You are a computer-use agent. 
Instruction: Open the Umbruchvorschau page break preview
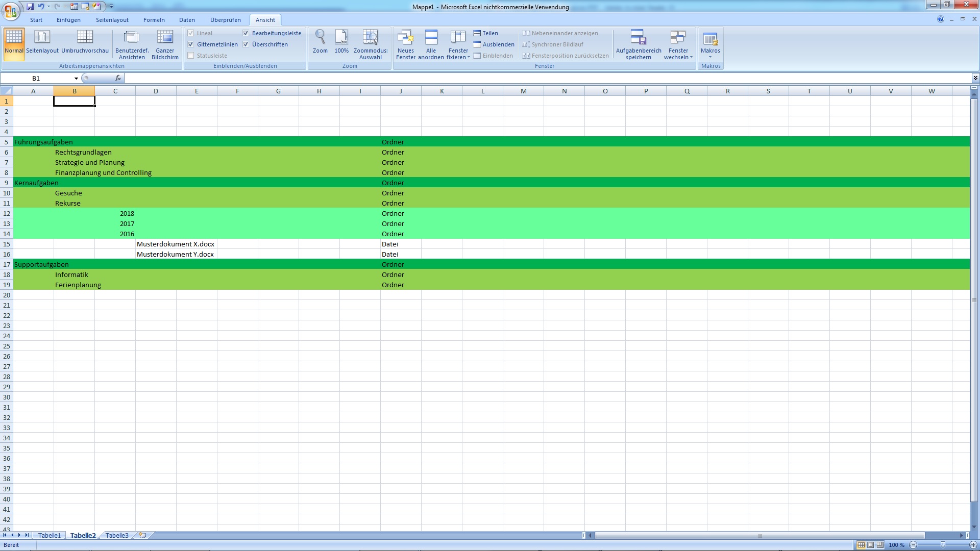[x=85, y=38]
